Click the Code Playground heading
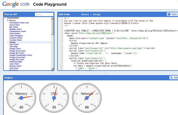This screenshot has height=115, width=178. (50, 4)
